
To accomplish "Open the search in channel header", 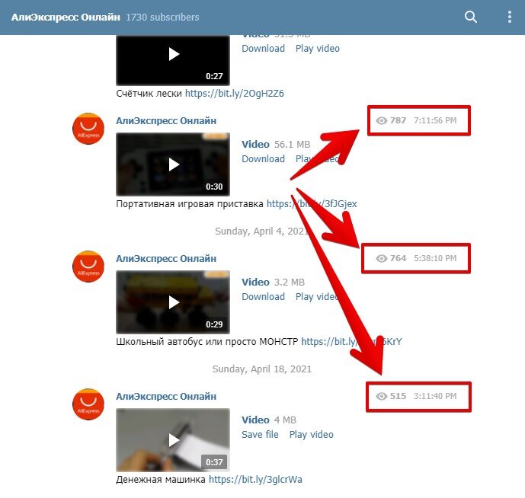I will [470, 17].
